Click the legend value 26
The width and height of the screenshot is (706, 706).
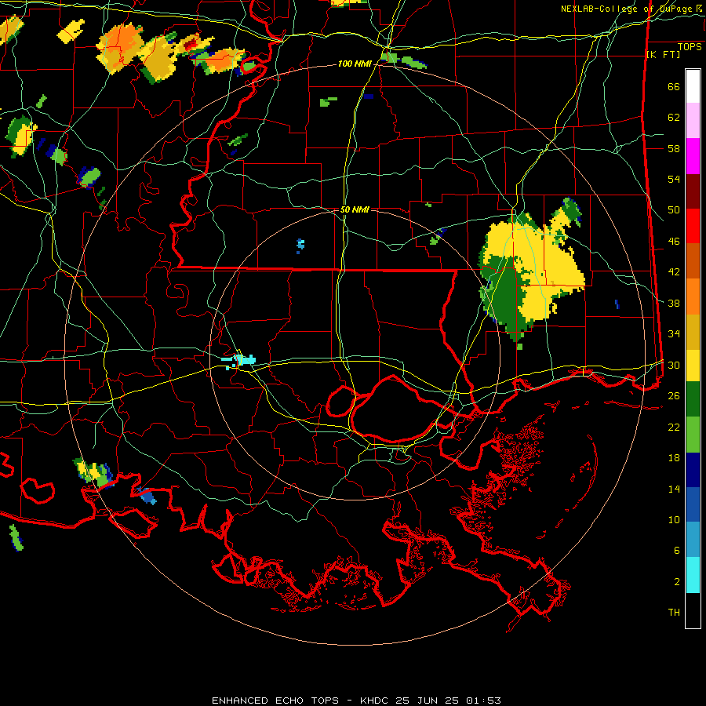click(674, 396)
